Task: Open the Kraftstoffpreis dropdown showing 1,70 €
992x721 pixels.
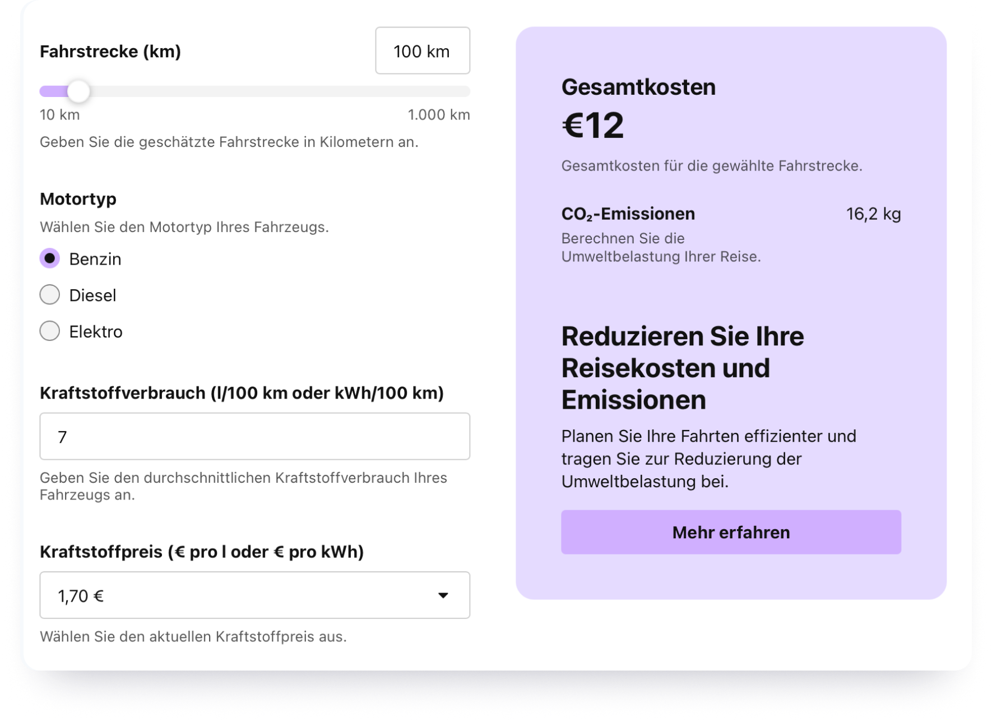Action: click(x=254, y=595)
